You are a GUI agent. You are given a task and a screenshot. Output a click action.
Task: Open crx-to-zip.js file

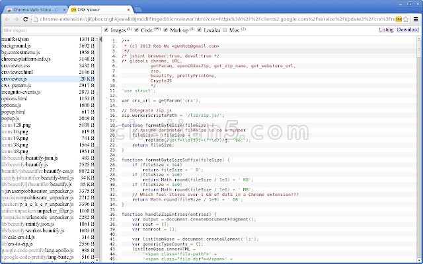48,244
